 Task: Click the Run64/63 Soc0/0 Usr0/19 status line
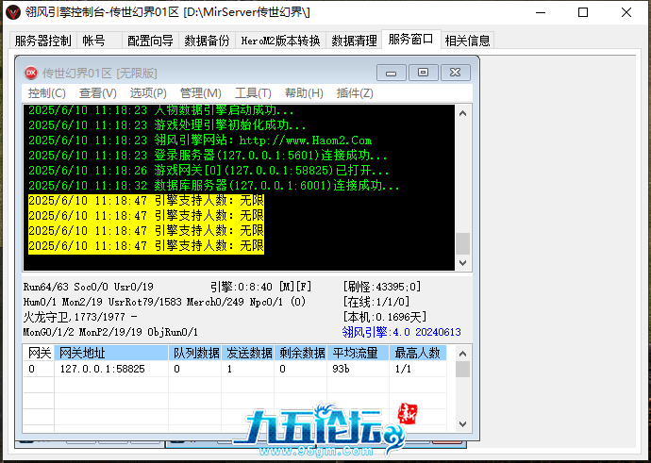(89, 287)
